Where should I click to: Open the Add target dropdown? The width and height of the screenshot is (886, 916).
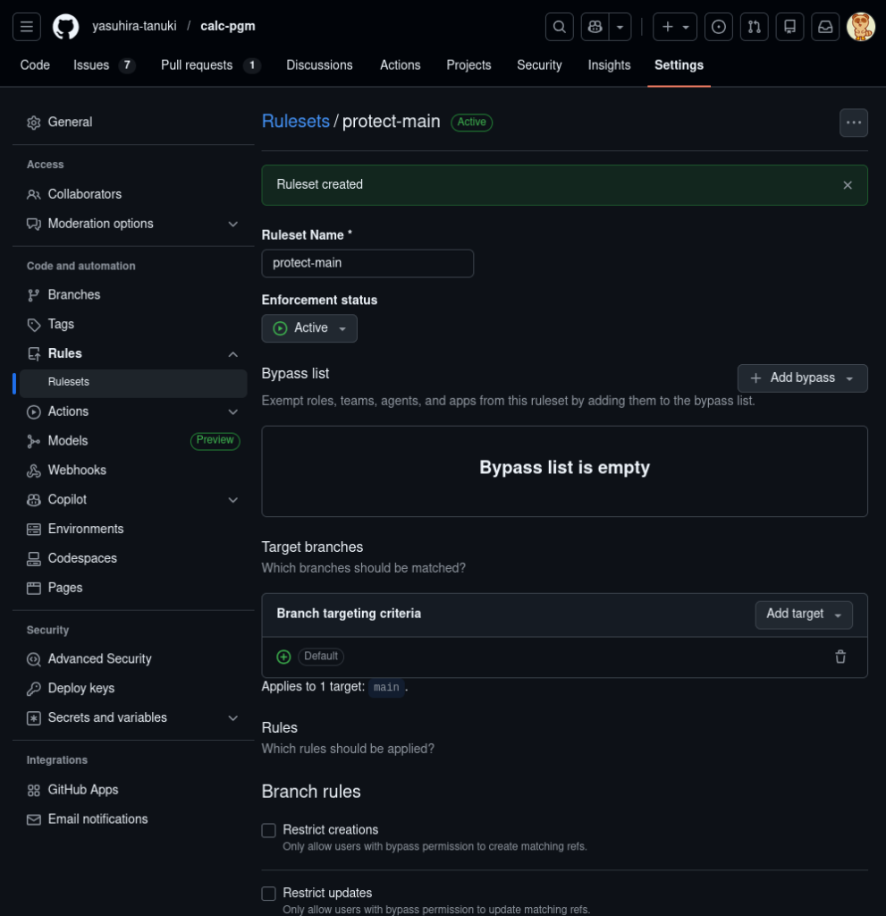[803, 615]
